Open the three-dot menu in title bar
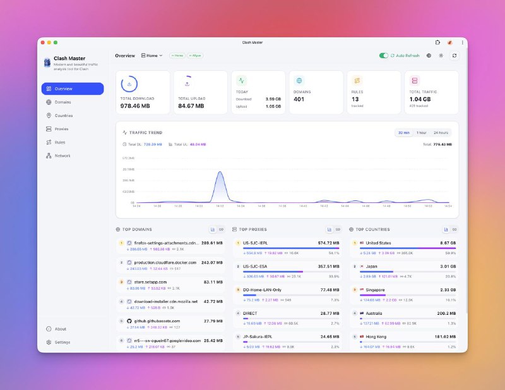505x390 pixels. point(462,42)
